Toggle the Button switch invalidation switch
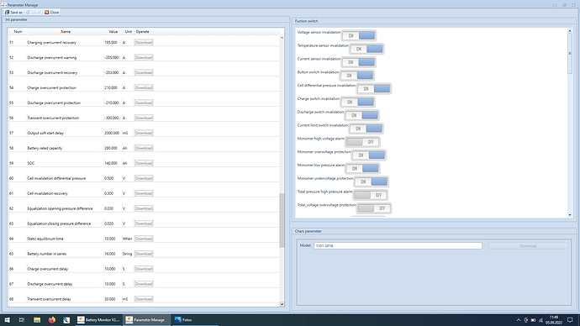Viewport: 580px width, 326px height. (x=356, y=76)
